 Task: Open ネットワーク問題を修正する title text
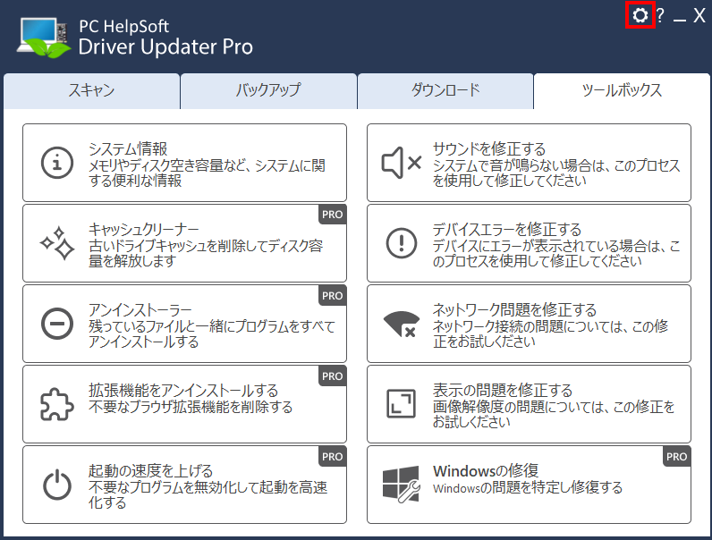(x=514, y=310)
